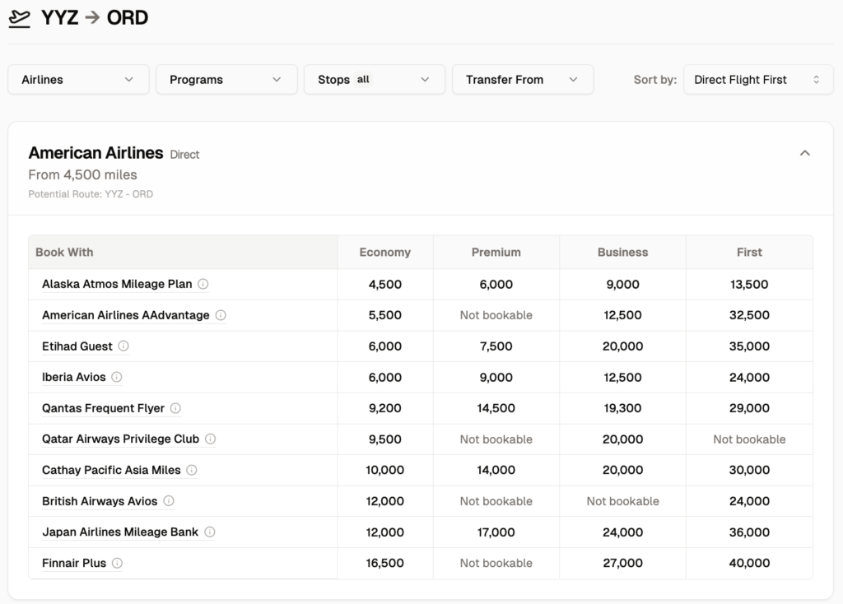Viewport: 843px width, 604px height.
Task: Click From 4,500 miles text
Action: pyautogui.click(x=83, y=174)
